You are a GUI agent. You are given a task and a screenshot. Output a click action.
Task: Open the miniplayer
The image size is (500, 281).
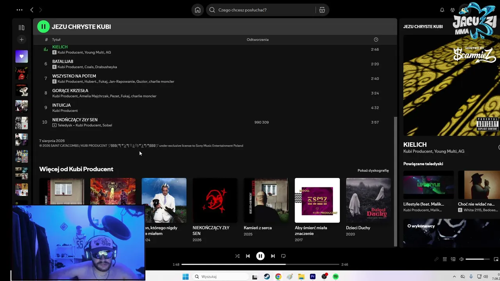pos(496,259)
